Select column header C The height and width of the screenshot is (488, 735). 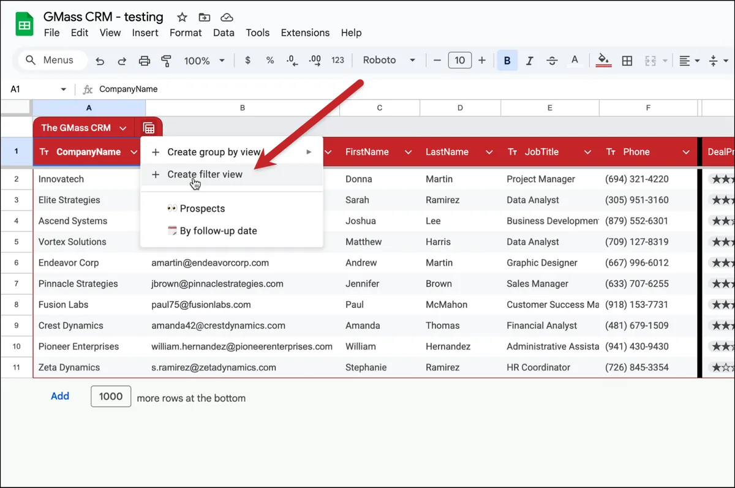pos(380,108)
